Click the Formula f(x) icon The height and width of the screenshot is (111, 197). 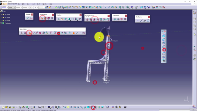(x=39, y=107)
